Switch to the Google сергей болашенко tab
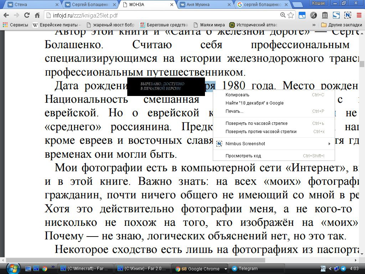Image resolution: width=365 pixels, height=274 pixels. (262, 4)
